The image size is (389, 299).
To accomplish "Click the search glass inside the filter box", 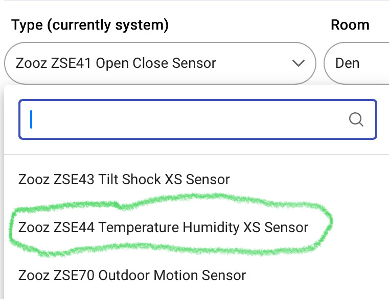I will tap(356, 119).
